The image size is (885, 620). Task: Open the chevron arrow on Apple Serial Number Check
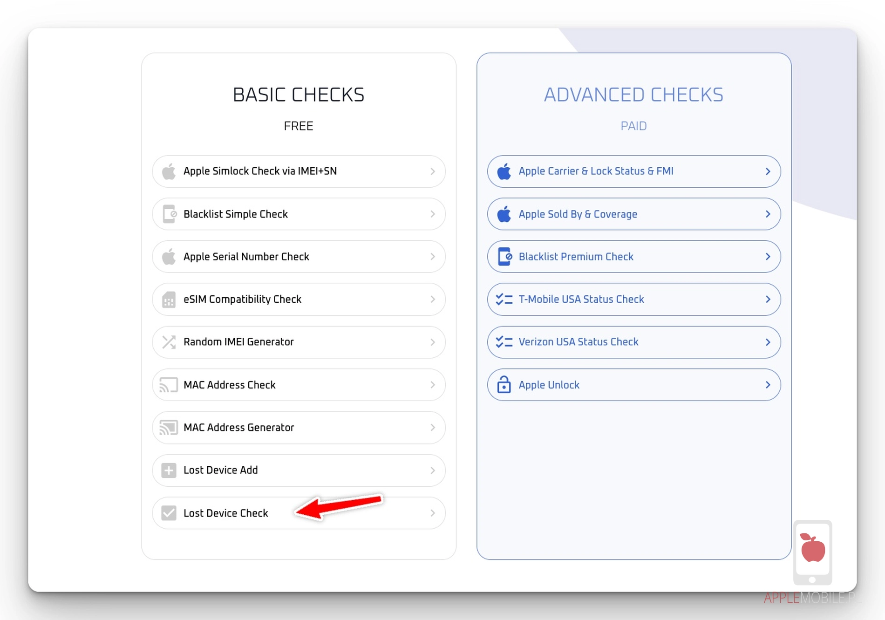click(433, 257)
